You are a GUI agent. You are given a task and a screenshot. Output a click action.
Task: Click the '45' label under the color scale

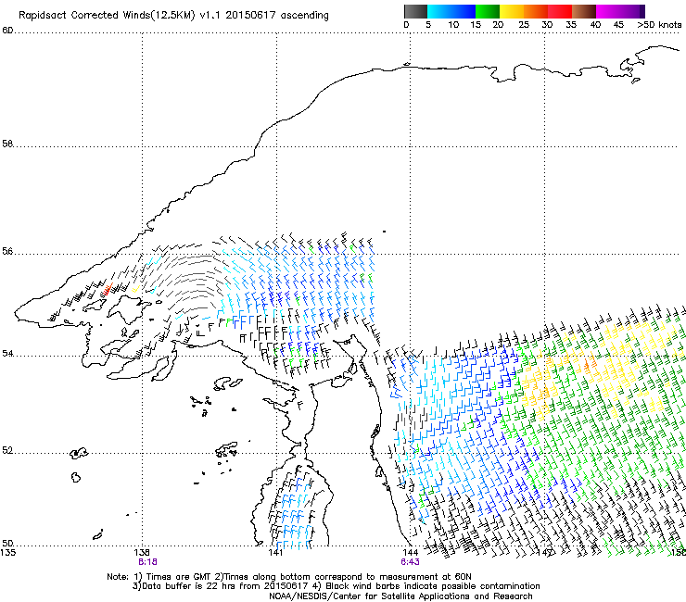(618, 24)
